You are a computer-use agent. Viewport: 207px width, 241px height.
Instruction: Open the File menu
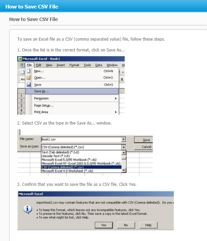[29, 65]
